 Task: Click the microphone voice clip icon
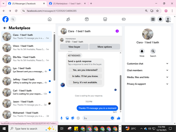pyautogui.click(x=62, y=118)
